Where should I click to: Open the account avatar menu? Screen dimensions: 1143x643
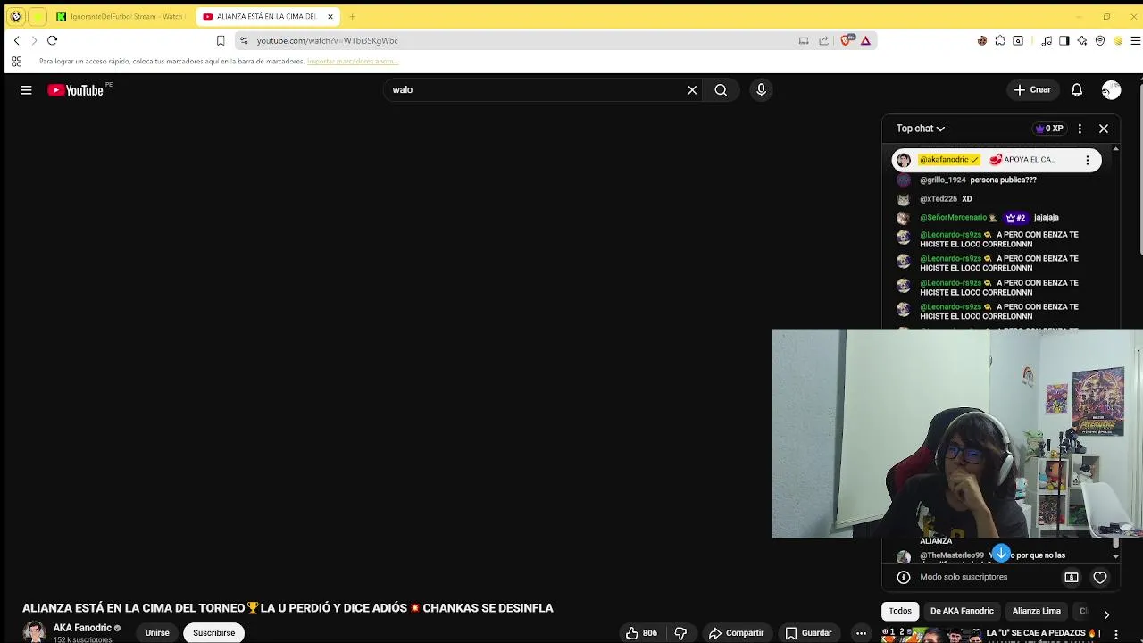[1111, 90]
